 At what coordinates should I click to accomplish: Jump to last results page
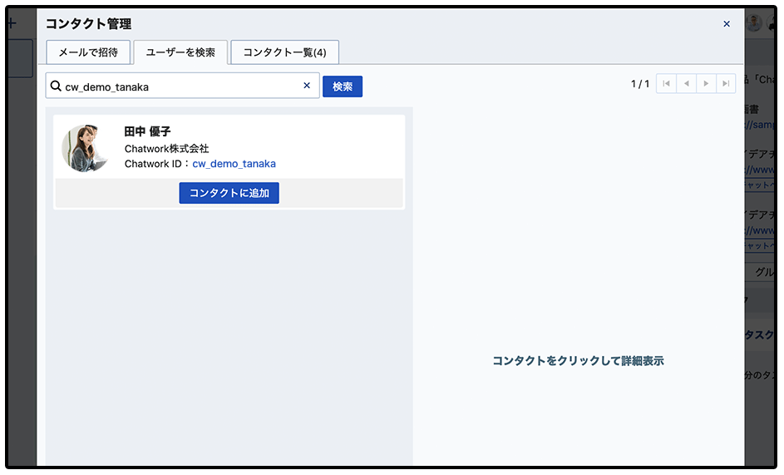click(x=726, y=84)
